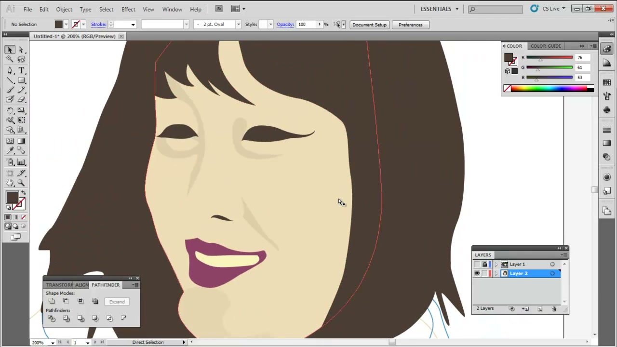Select the Pencil tool
This screenshot has width=617, height=347.
[21, 90]
